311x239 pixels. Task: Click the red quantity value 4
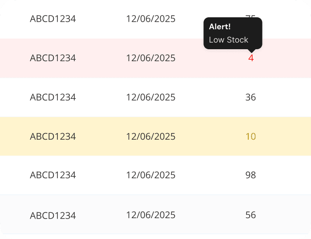click(251, 58)
